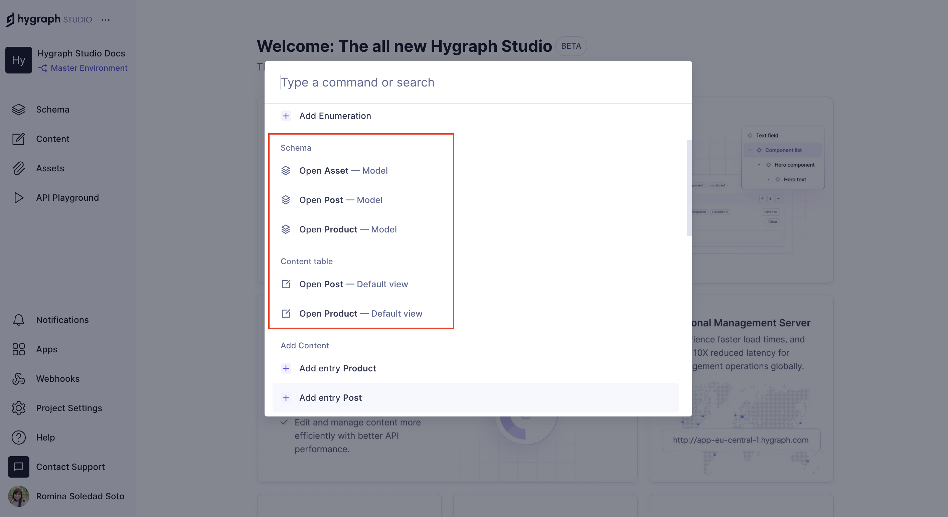Click the plus icon beside Add Enumeration
This screenshot has width=948, height=517.
pos(286,116)
